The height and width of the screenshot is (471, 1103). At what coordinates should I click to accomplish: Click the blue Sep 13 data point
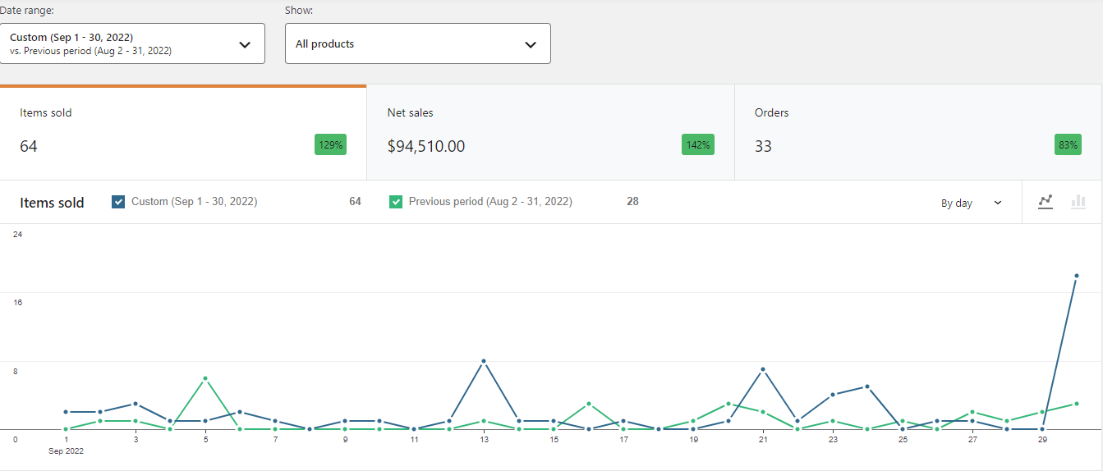(x=484, y=361)
